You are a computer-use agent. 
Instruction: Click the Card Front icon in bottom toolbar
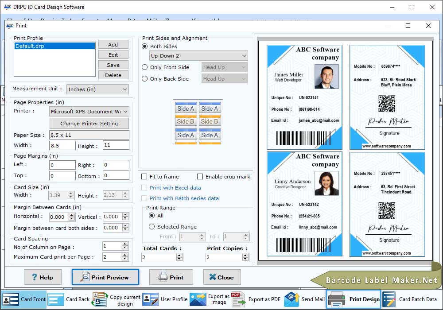11,299
